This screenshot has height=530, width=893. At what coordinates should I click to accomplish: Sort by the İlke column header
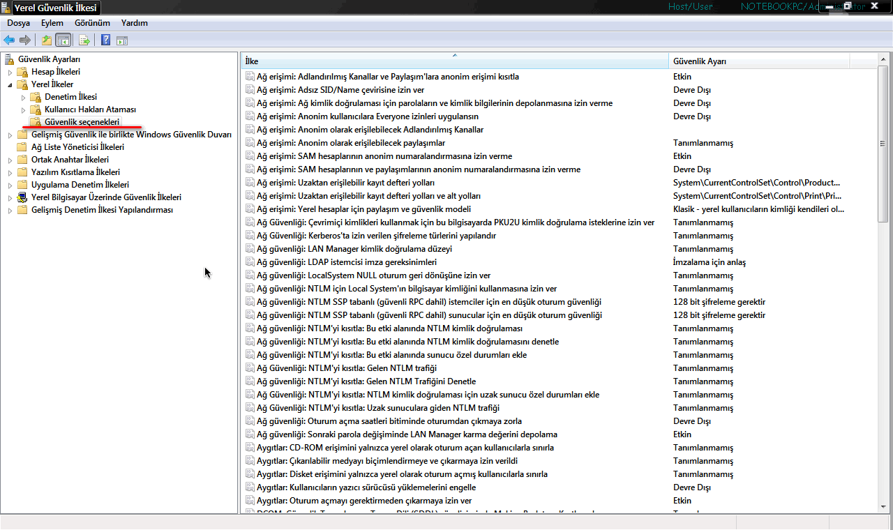[455, 61]
